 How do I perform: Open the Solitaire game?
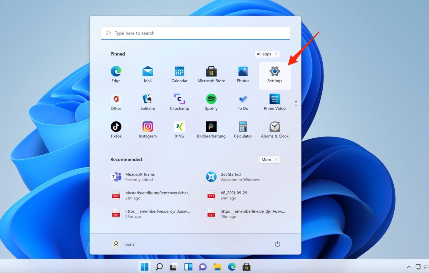coord(147,102)
